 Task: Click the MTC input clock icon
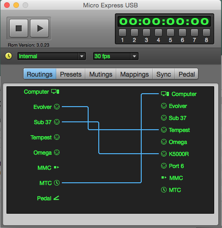pyautogui.click(x=57, y=183)
